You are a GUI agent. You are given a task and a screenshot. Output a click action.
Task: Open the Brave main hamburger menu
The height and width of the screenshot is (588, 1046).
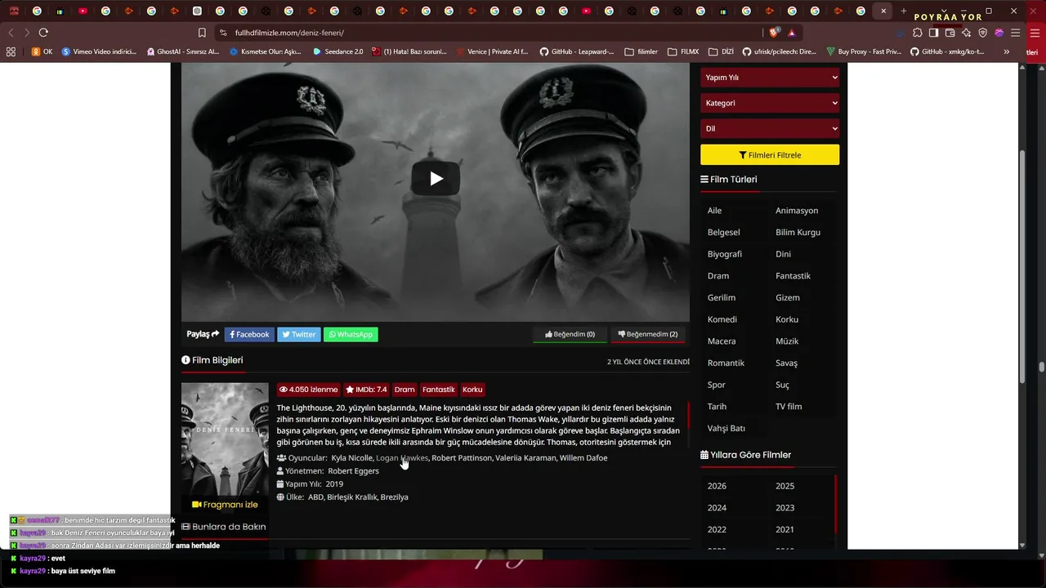(x=1016, y=33)
